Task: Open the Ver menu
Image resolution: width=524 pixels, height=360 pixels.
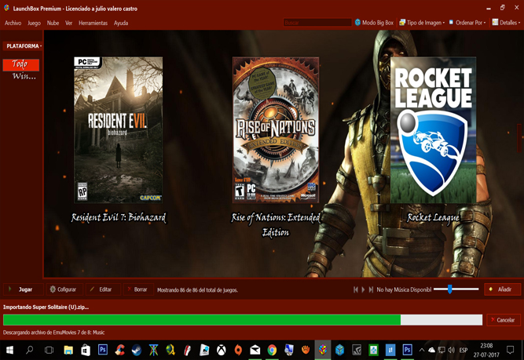Action: (x=69, y=23)
